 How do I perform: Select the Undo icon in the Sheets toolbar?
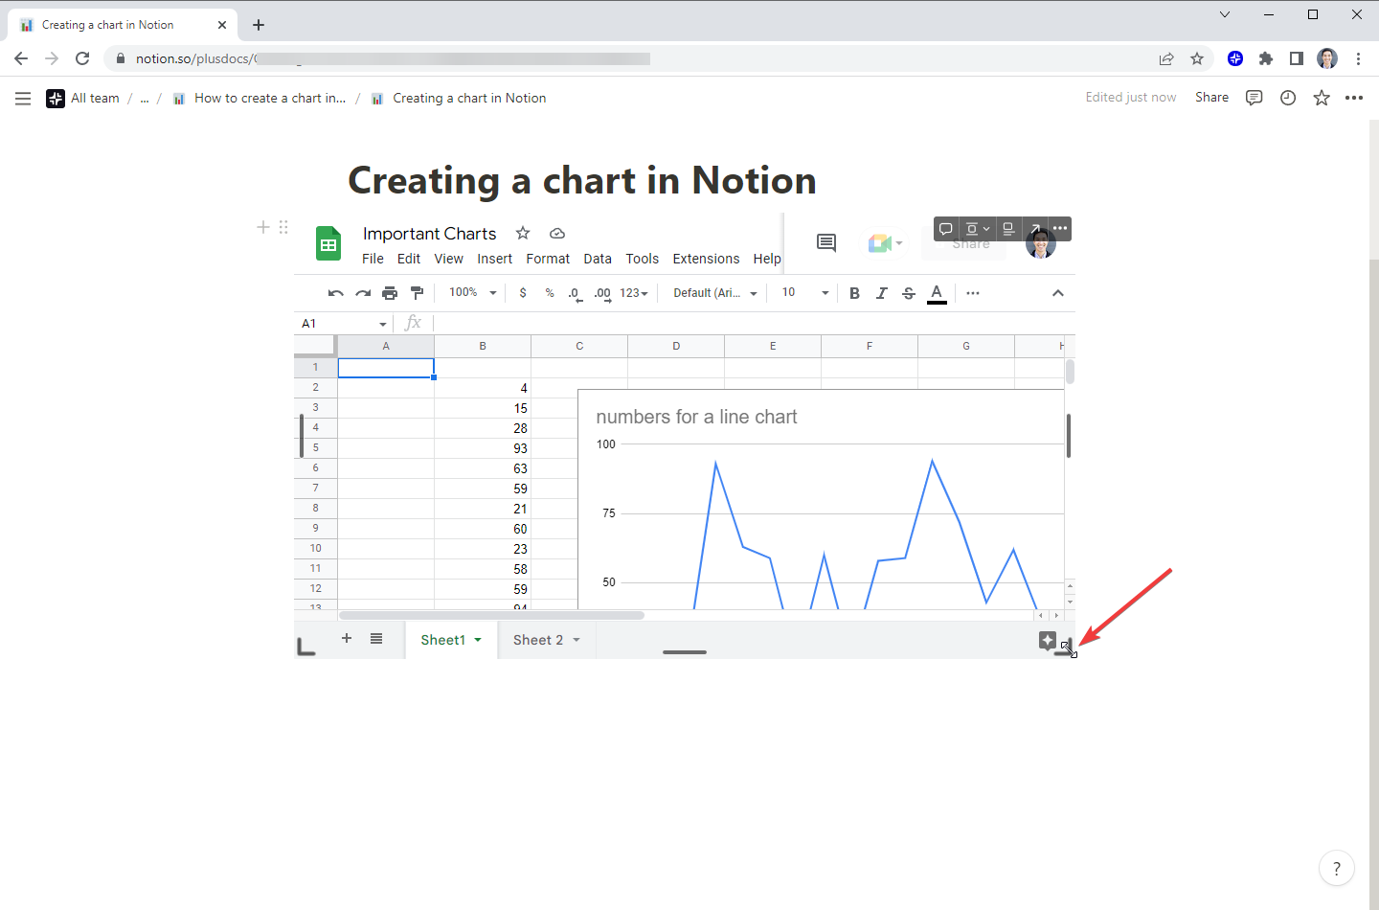335,292
